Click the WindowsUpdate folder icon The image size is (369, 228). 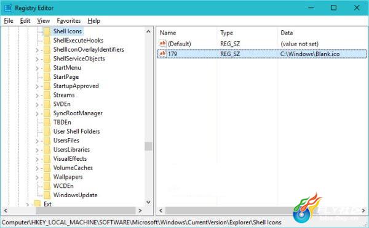(47, 195)
